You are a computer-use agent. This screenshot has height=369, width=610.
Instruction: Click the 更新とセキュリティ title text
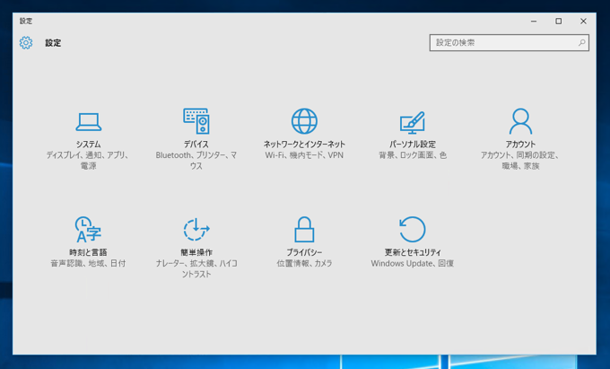point(413,252)
